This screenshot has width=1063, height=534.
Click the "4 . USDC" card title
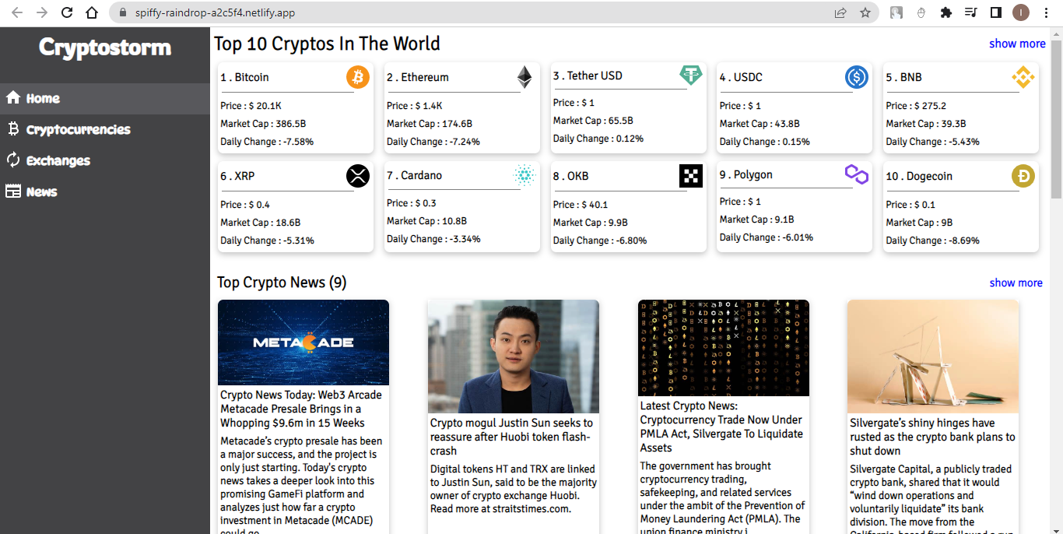(x=741, y=77)
